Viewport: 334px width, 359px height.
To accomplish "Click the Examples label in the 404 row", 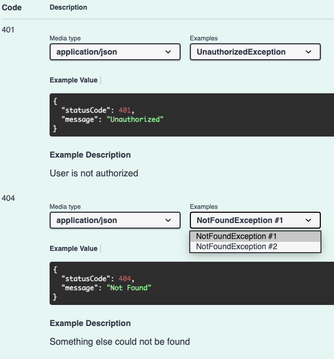I will 203,207.
